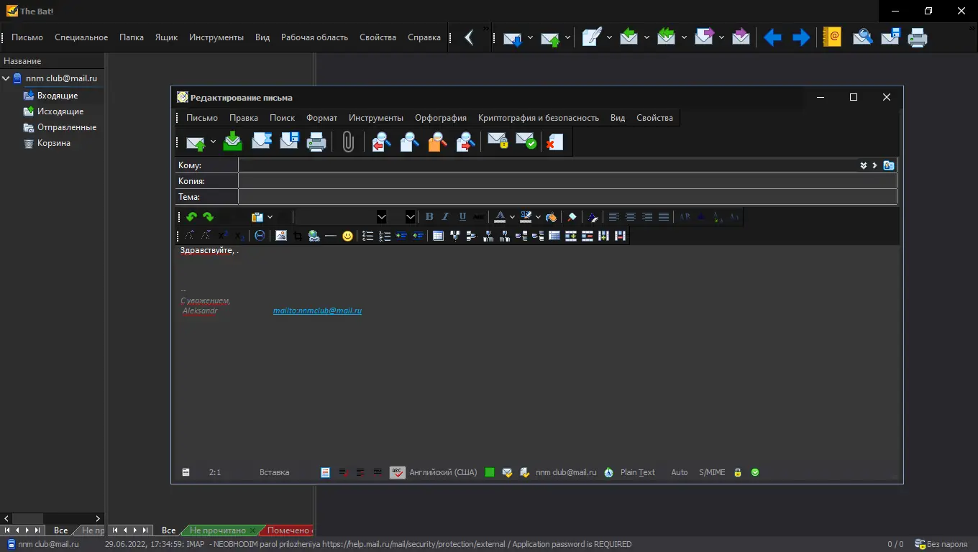
Task: Click the Search messages magnifier envelope icon
Action: [x=862, y=37]
